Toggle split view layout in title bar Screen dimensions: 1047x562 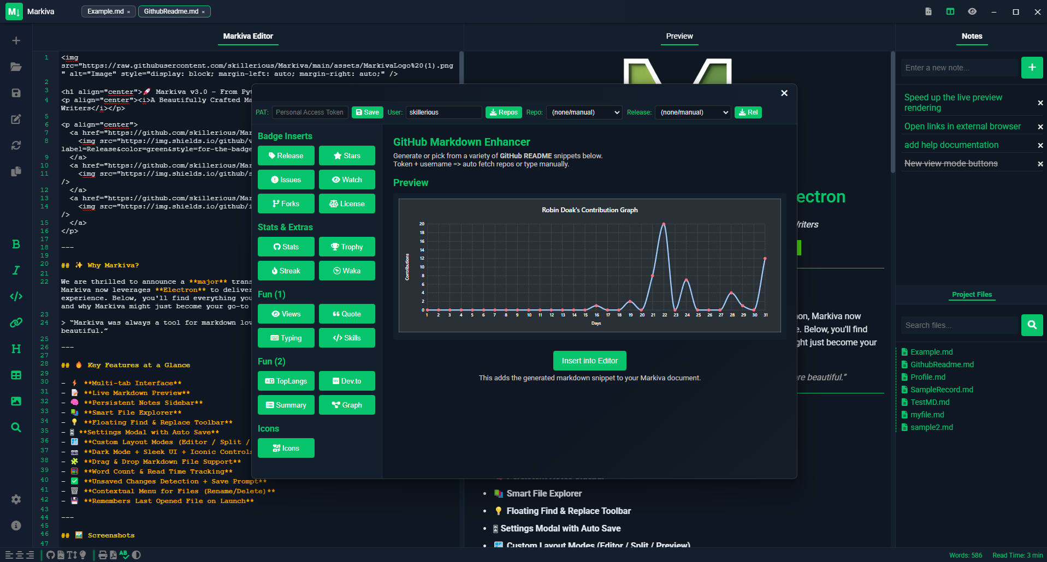(x=950, y=11)
